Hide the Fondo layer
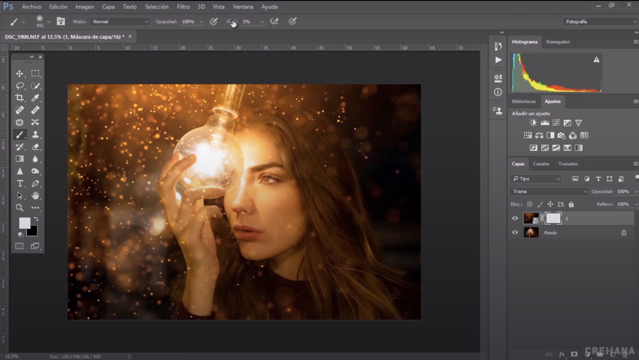This screenshot has height=360, width=639. click(x=515, y=232)
